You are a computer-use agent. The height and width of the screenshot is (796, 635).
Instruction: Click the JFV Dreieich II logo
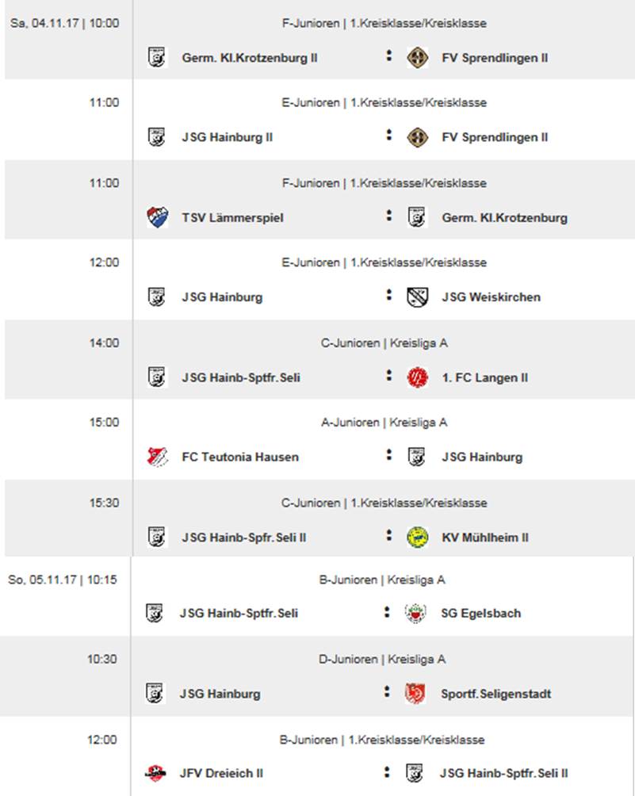tap(155, 773)
